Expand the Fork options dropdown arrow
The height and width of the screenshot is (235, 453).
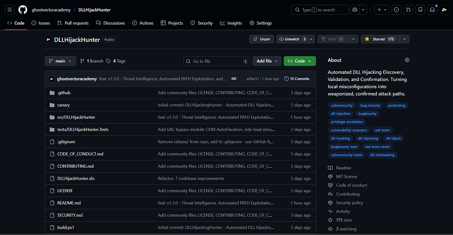click(353, 39)
